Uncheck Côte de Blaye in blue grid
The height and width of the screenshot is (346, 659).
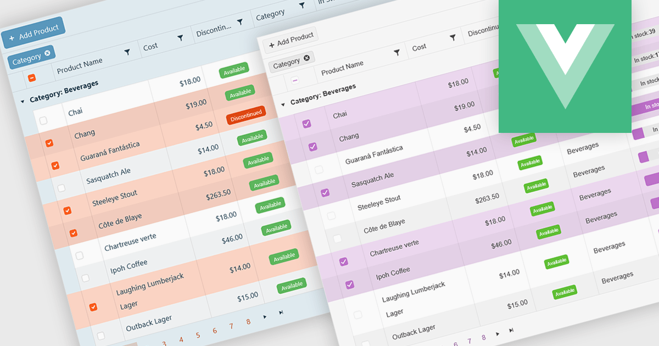(x=74, y=233)
